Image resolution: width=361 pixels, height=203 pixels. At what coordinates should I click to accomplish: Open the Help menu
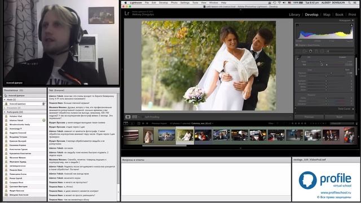[x=223, y=2]
